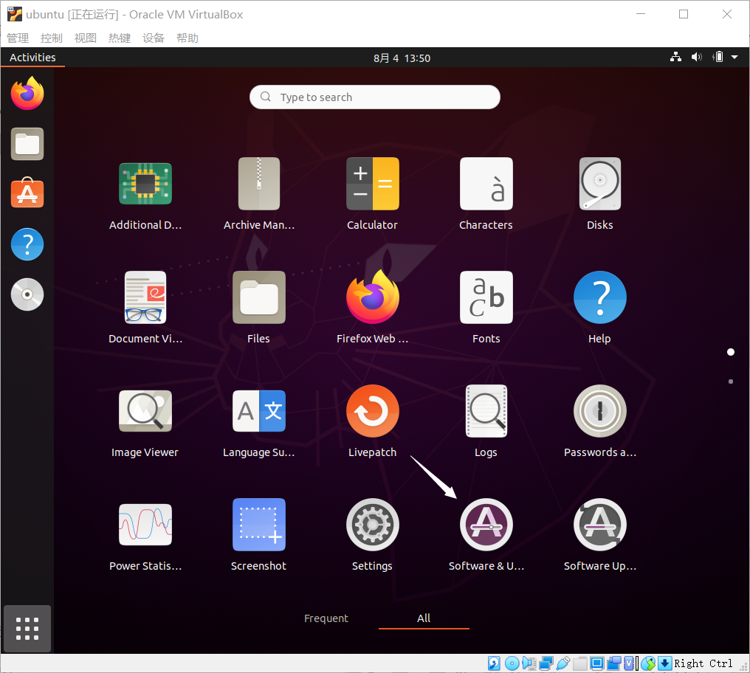Image resolution: width=750 pixels, height=673 pixels.
Task: Click the network status icon
Action: coord(675,57)
